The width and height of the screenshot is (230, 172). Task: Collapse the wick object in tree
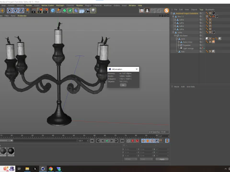[x=177, y=39]
